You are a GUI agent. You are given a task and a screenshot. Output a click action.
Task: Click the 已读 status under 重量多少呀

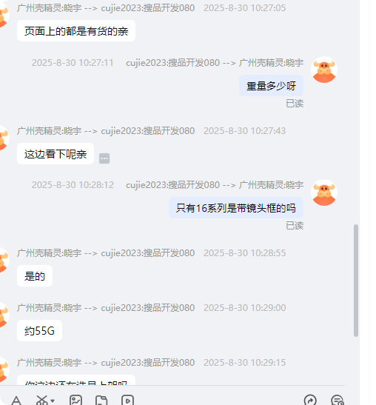click(295, 104)
